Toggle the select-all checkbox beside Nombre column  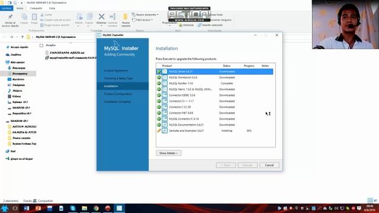(x=41, y=46)
